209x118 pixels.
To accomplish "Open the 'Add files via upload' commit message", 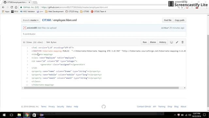I will (47, 28).
